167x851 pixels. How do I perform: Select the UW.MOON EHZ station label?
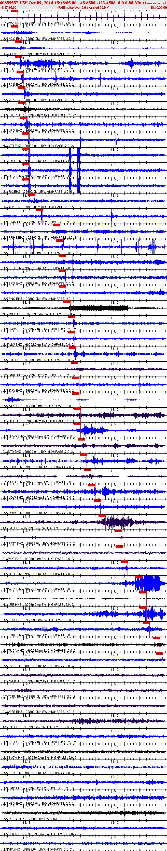(39, 834)
